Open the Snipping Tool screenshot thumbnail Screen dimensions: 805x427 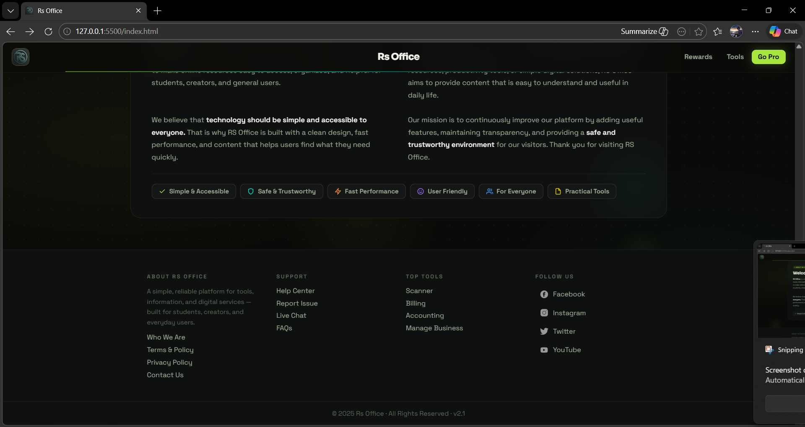[x=782, y=291]
